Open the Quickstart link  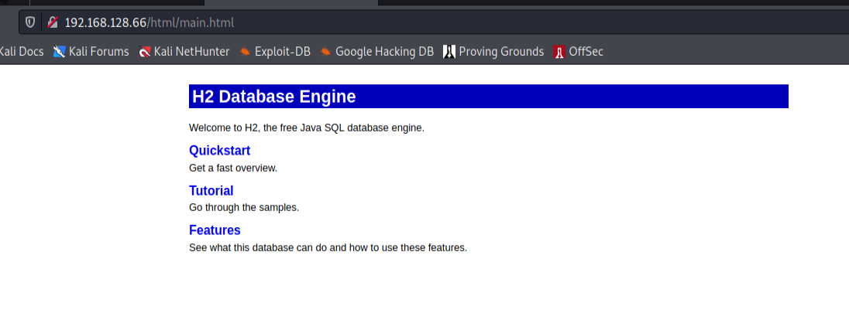click(x=219, y=150)
